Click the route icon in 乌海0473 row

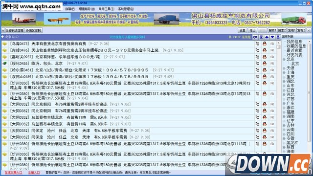257,44
